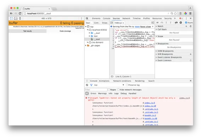
Task: Expand the _gh-pages folder
Action: point(86,46)
